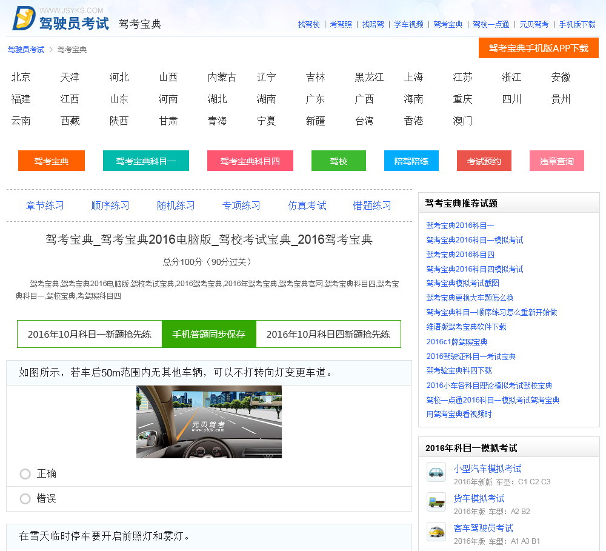Open link 驾考宝典2016科目一模拟考试
The height and width of the screenshot is (551, 606).
474,240
